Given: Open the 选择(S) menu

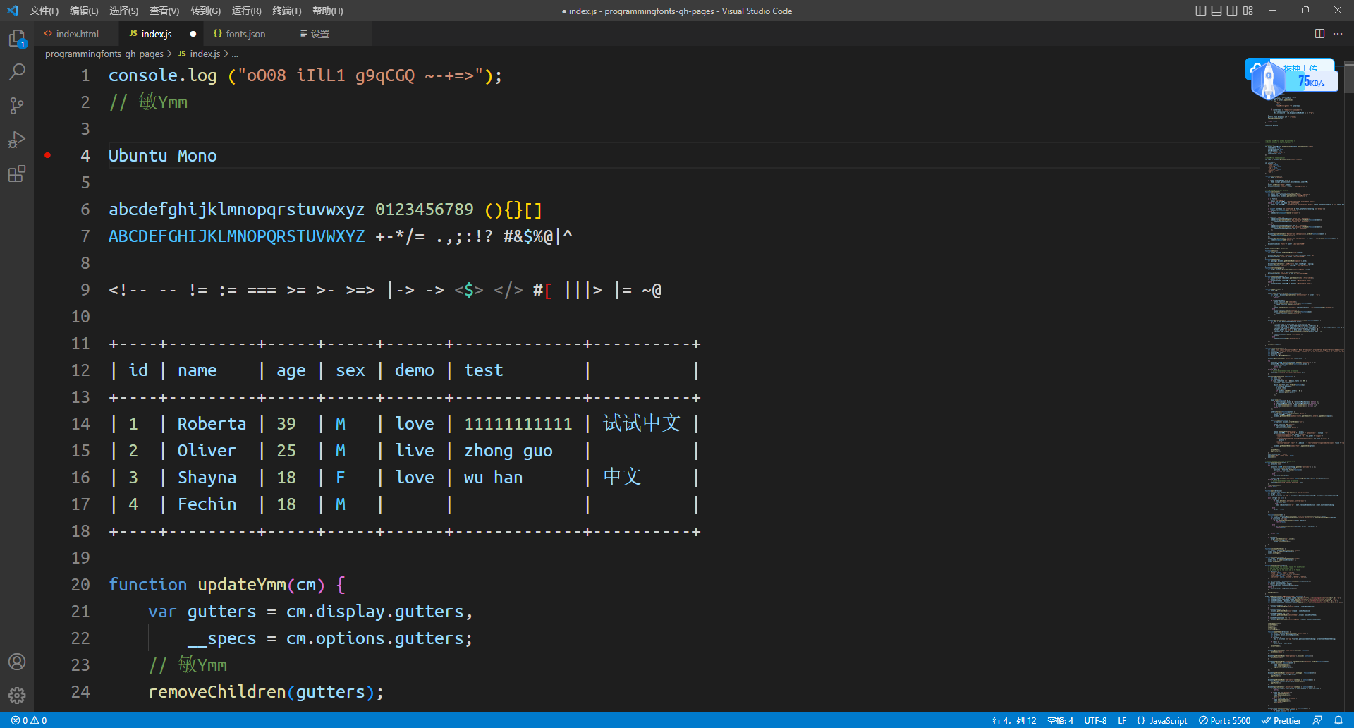Looking at the screenshot, I should tap(124, 11).
